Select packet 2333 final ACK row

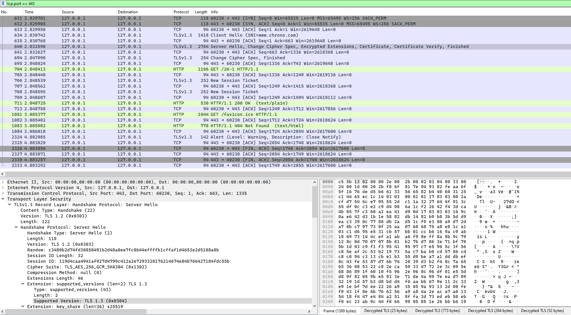point(285,165)
